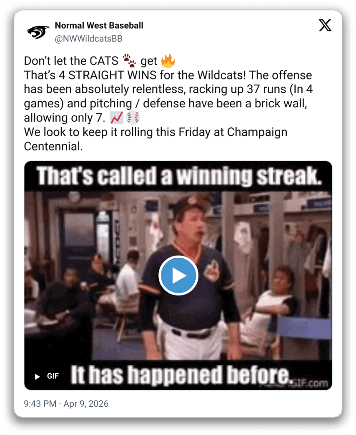Open the 9:43 PM · Apr 9, 2026 timestamp
Image resolution: width=356 pixels, height=435 pixels.
click(x=66, y=404)
